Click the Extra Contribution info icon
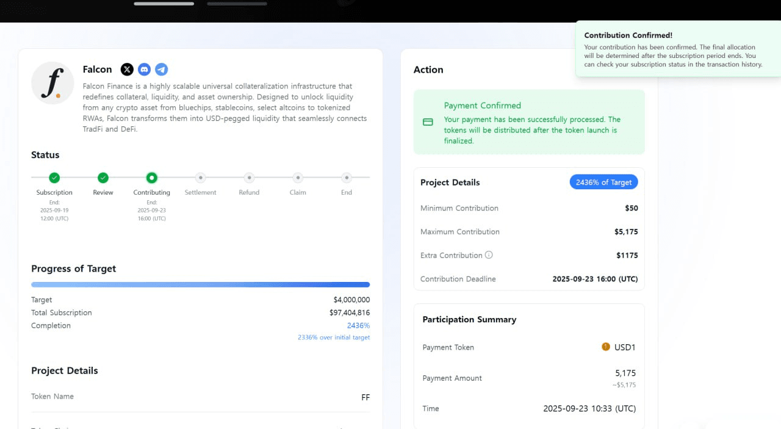The height and width of the screenshot is (429, 781). [x=489, y=255]
